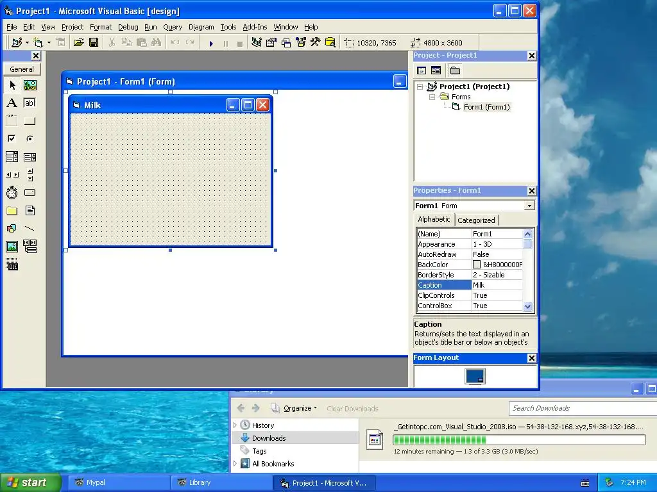The image size is (657, 492).
Task: Click the Find binoculars icon
Action: [x=157, y=43]
